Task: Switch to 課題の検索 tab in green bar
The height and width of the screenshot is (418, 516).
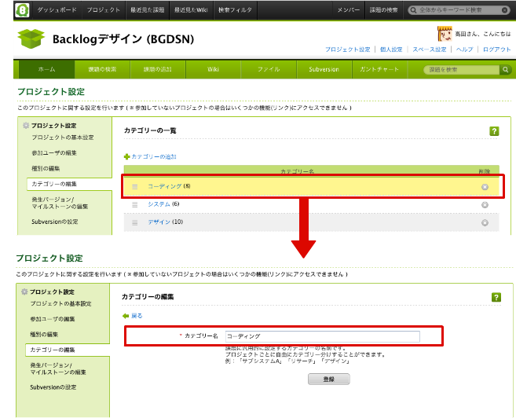Action: click(102, 69)
